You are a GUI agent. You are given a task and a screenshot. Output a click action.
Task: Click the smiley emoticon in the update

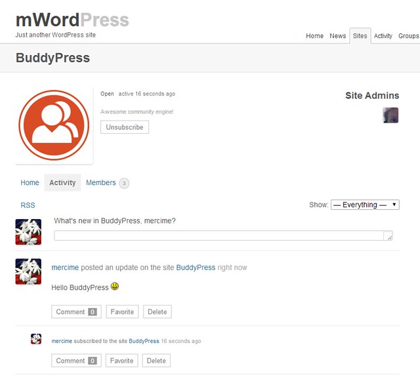tap(115, 287)
